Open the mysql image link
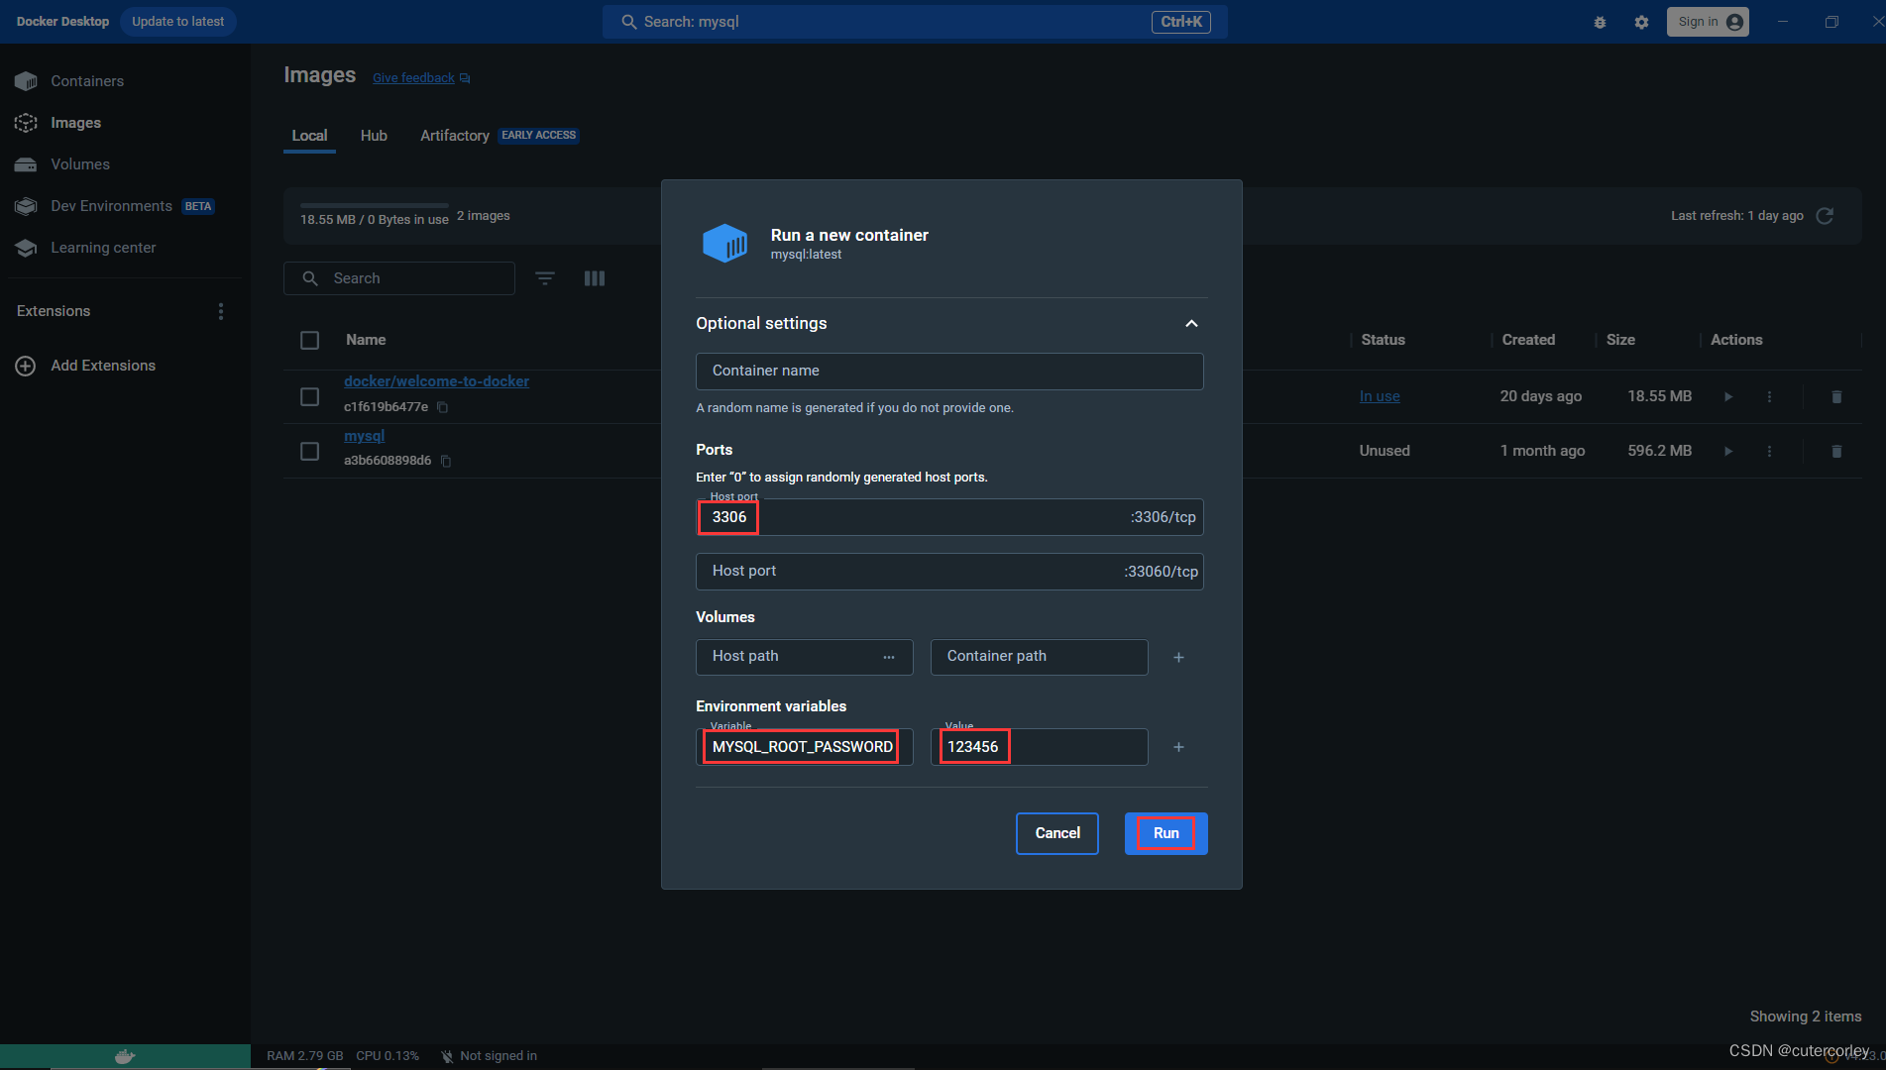This screenshot has height=1070, width=1886. (364, 436)
